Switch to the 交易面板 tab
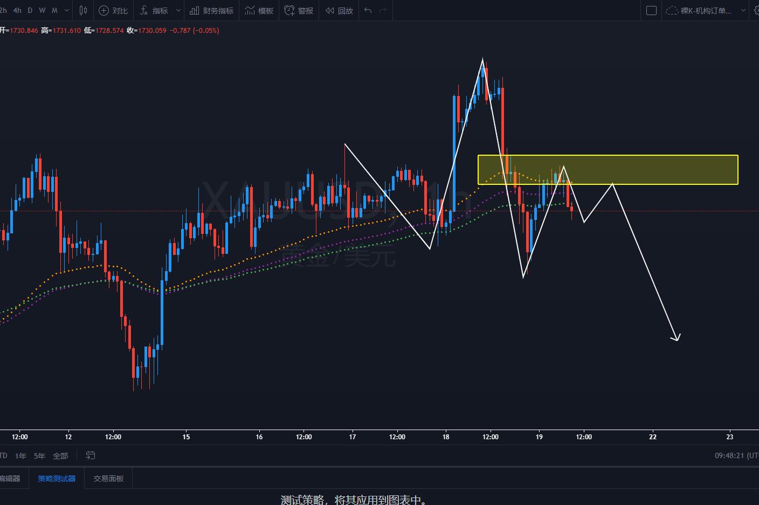Screen dimensions: 759x505 108,478
